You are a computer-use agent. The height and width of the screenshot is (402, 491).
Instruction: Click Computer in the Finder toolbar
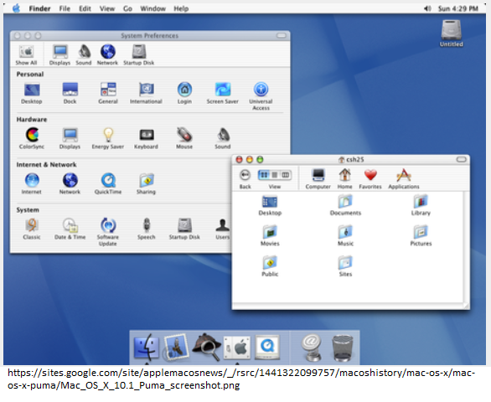(x=318, y=178)
